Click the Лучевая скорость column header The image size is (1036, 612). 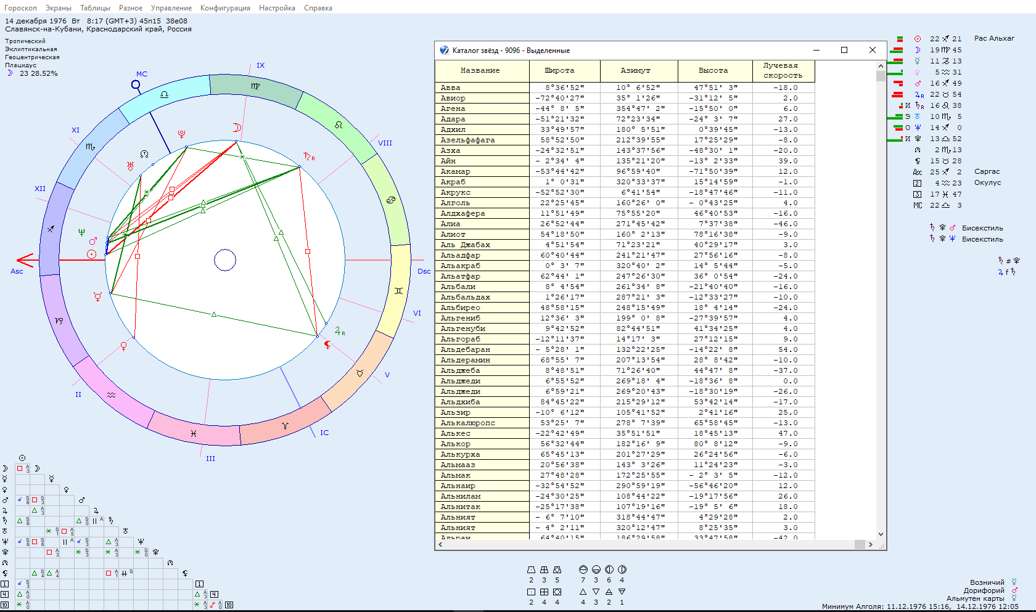pyautogui.click(x=784, y=71)
